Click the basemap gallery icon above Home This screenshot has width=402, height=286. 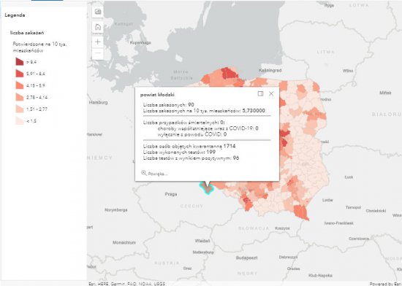click(x=98, y=12)
